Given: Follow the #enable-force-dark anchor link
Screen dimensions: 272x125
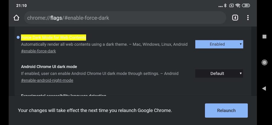Looking at the screenshot, I should click(x=38, y=51).
